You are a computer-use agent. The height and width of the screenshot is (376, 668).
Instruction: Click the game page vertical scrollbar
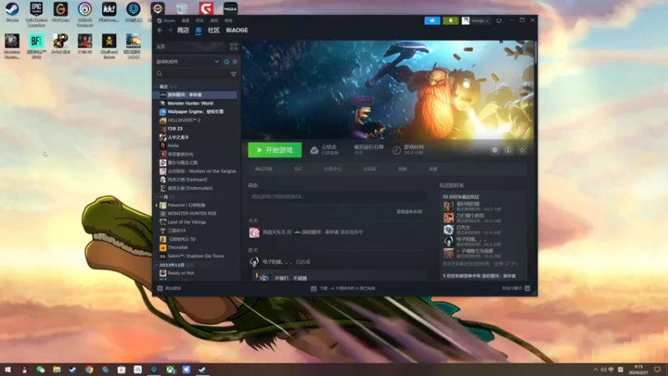pos(535,53)
